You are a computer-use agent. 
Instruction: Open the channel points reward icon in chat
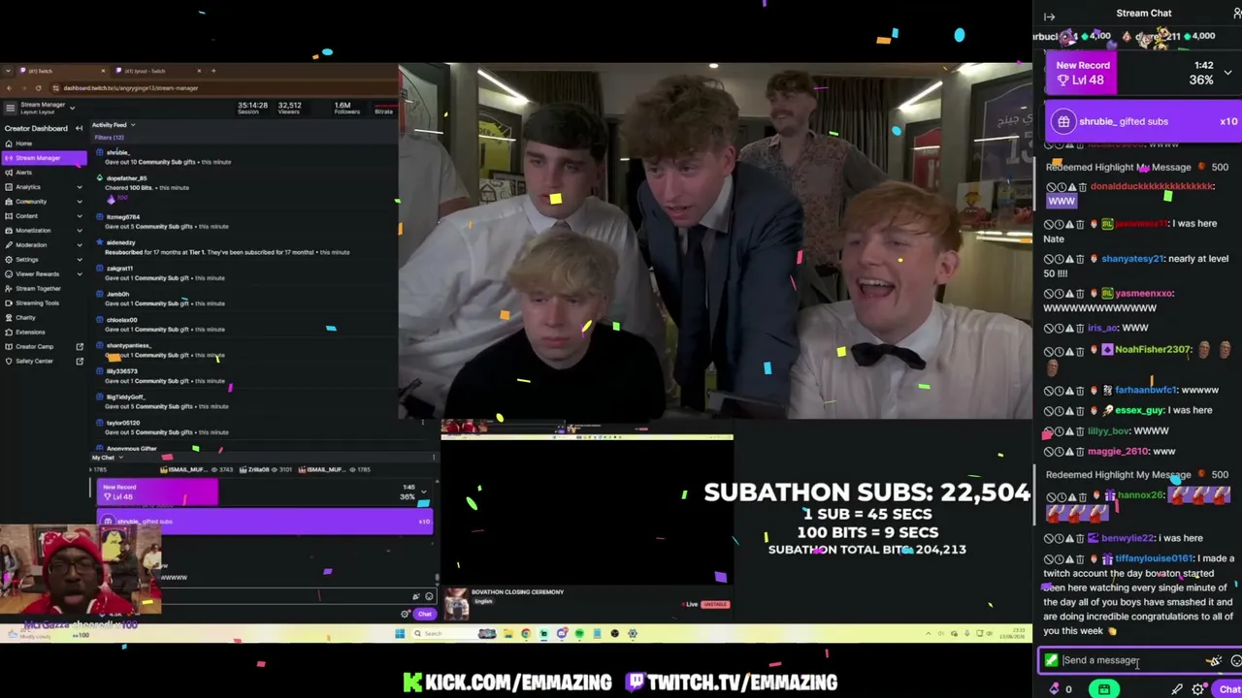click(x=1214, y=661)
